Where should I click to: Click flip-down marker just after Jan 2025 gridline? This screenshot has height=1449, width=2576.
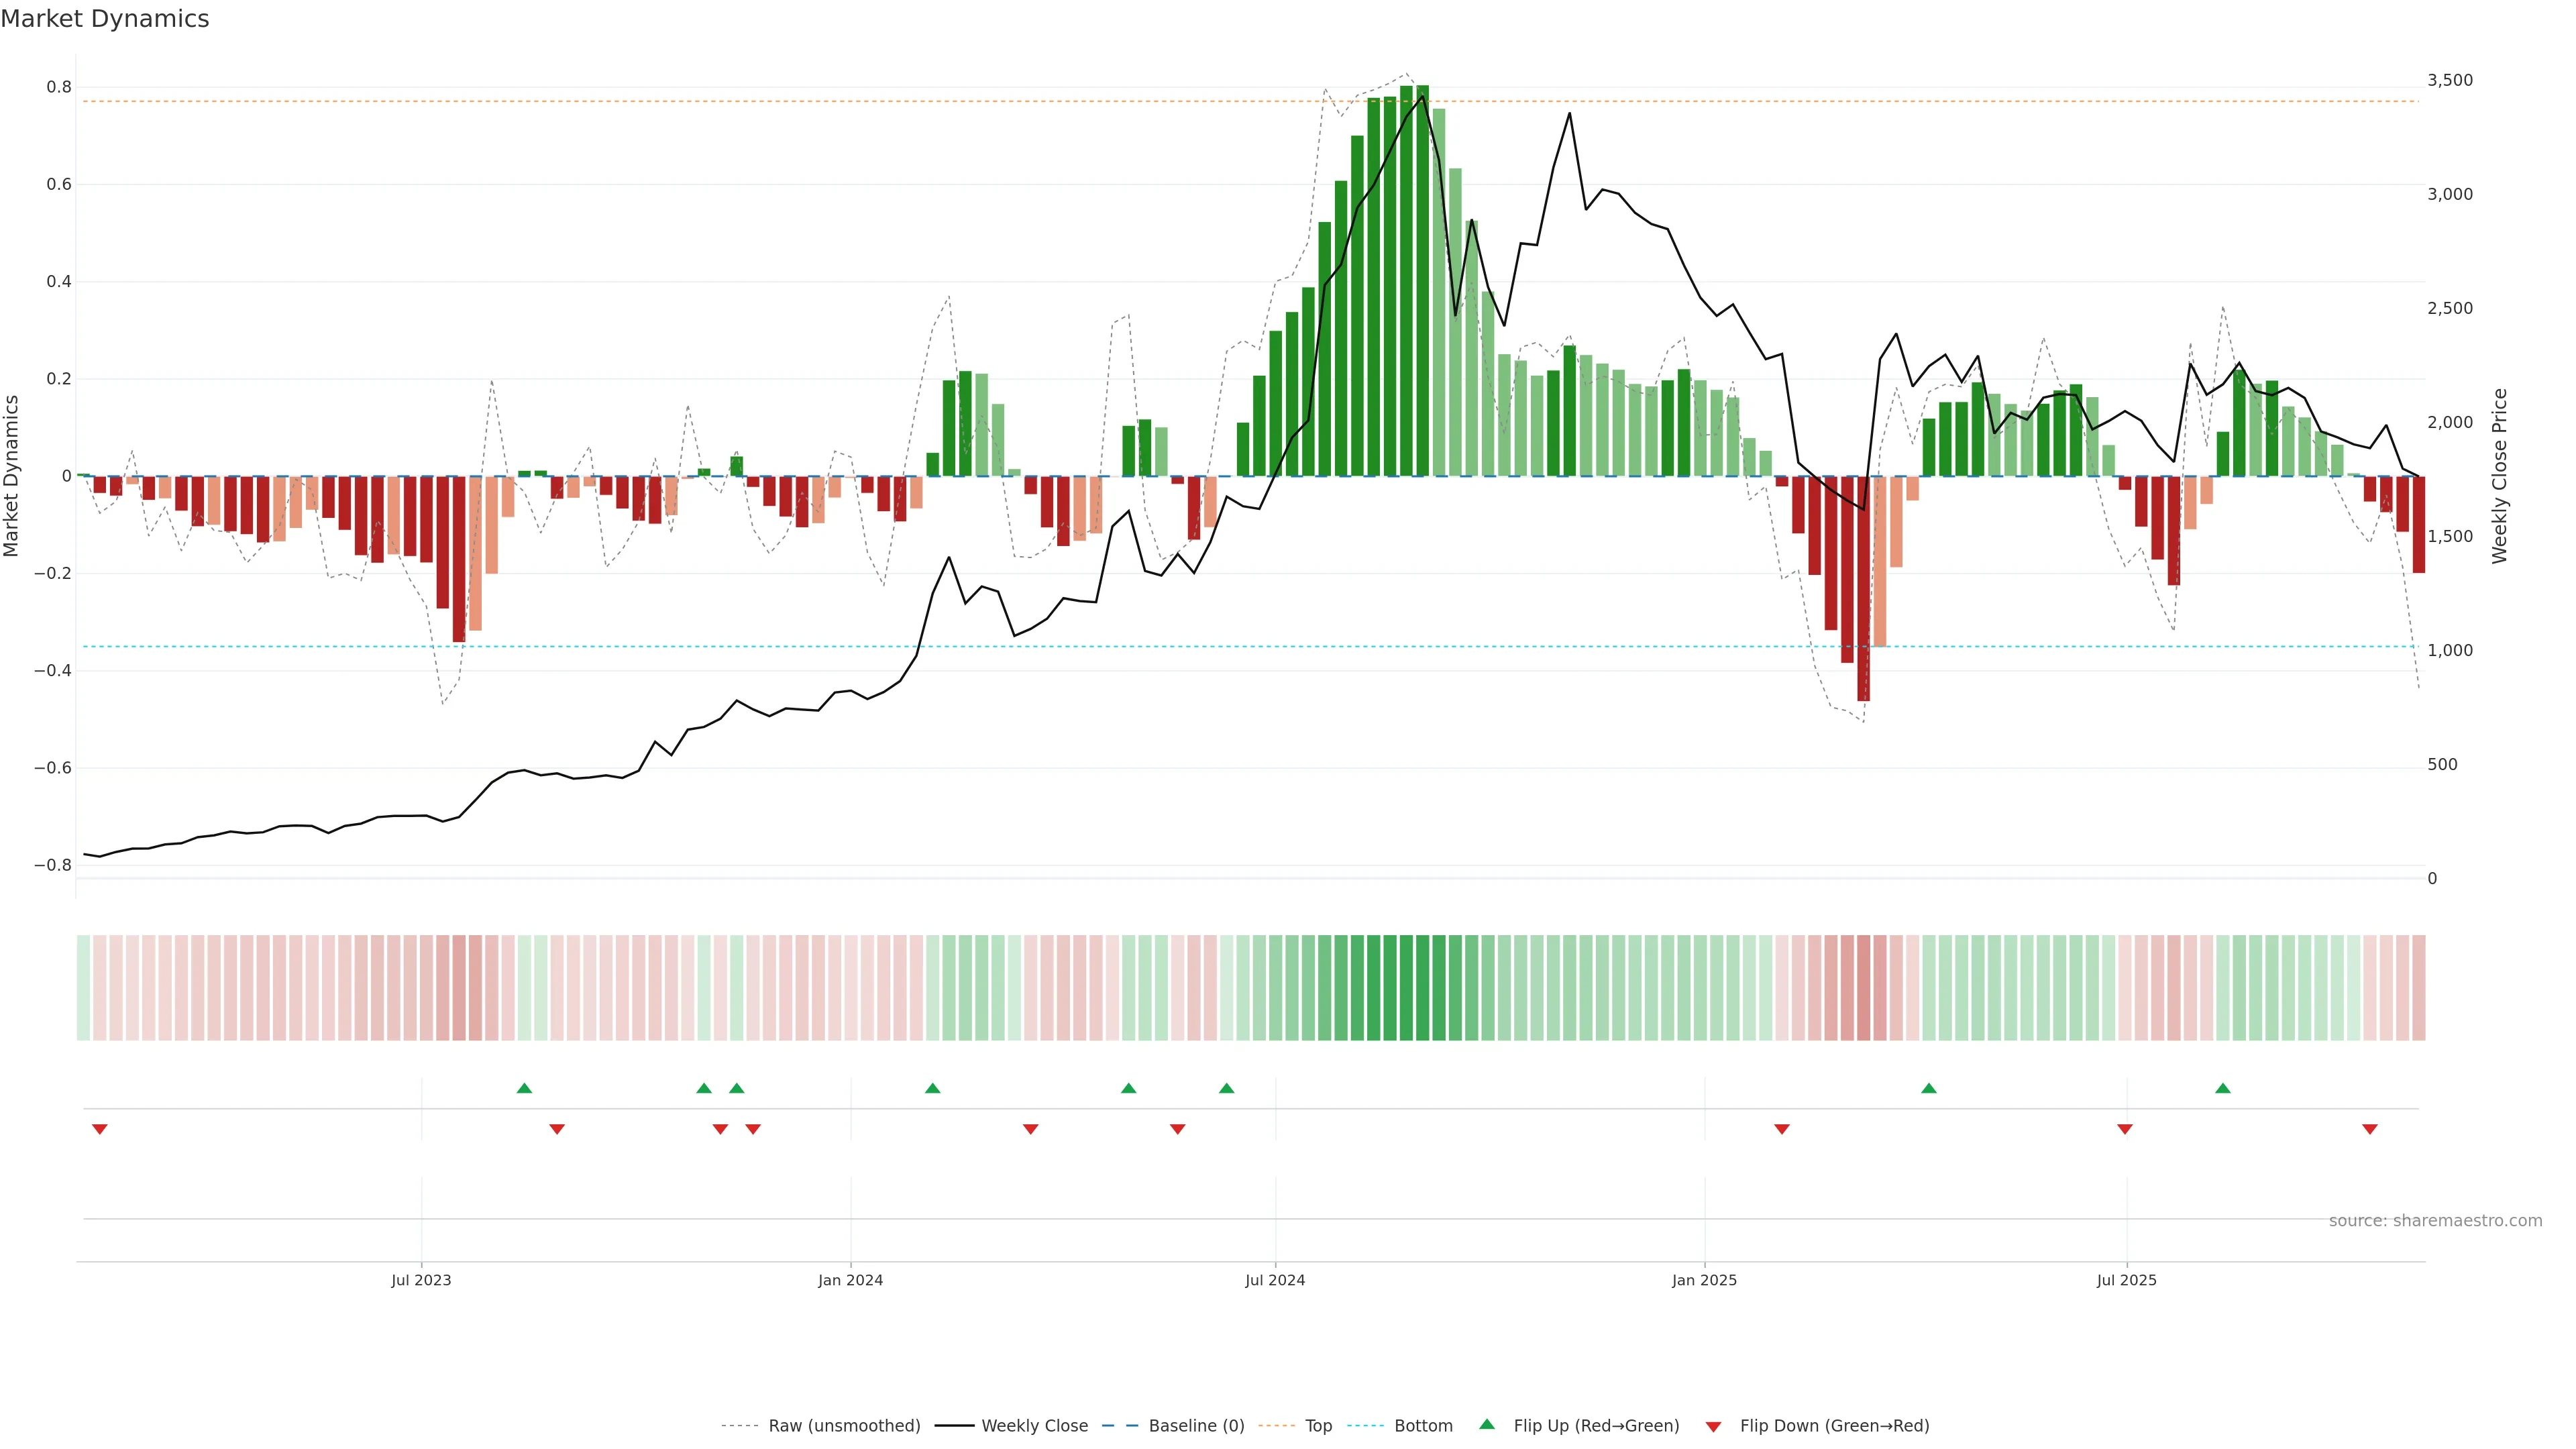click(x=1781, y=1129)
